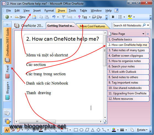Select the elbow Connector line tool
The height and width of the screenshot is (135, 154).
coord(67,130)
